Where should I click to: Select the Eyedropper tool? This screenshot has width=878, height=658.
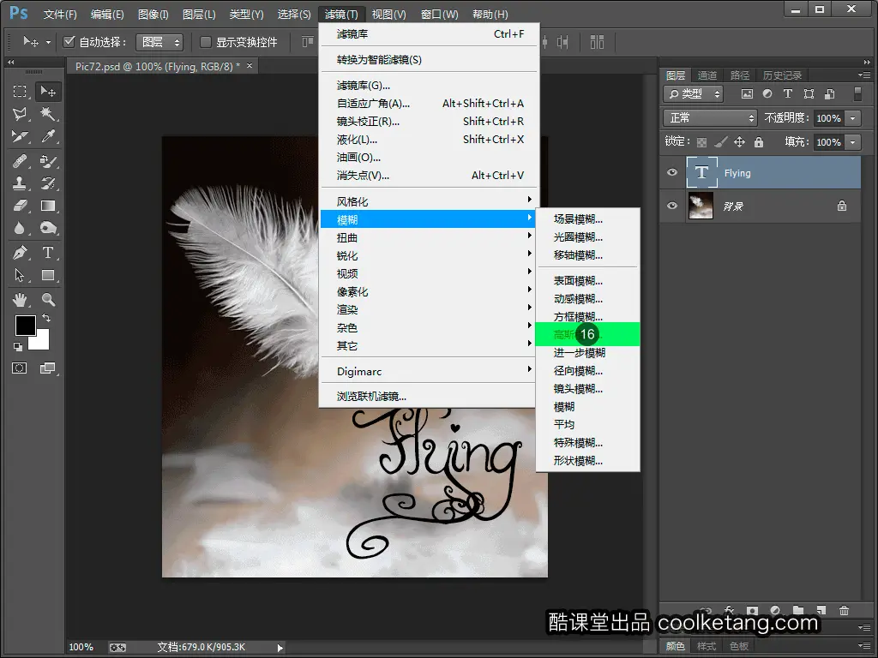pyautogui.click(x=48, y=136)
